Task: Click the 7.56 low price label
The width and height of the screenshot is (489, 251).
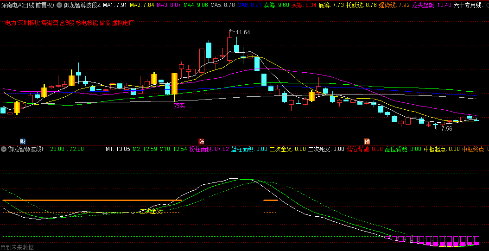Action: tap(444, 129)
